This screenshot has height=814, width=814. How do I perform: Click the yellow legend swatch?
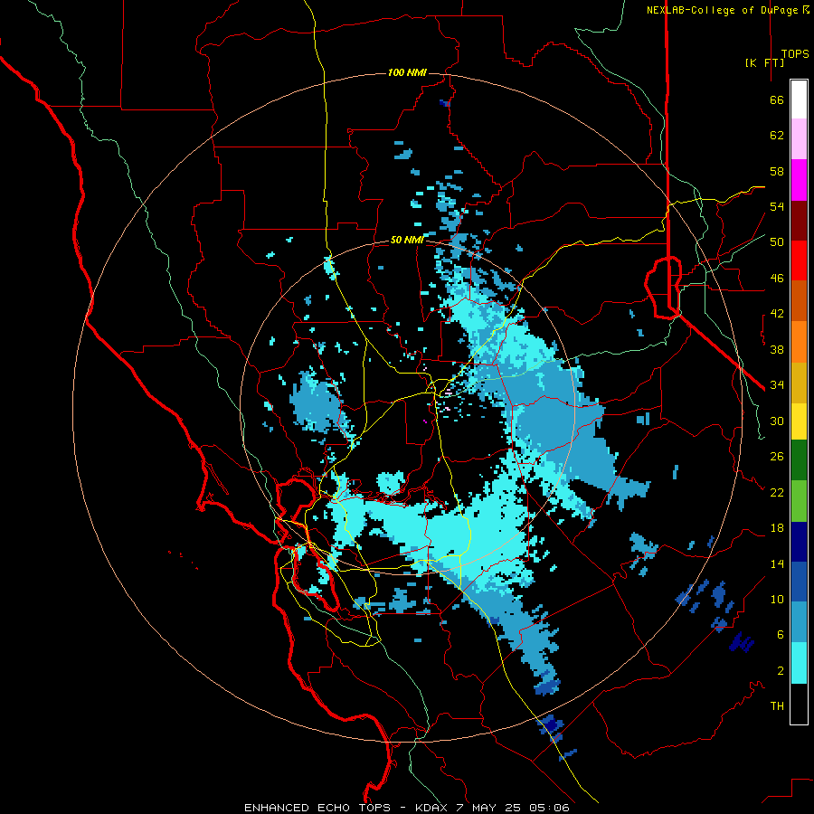799,421
